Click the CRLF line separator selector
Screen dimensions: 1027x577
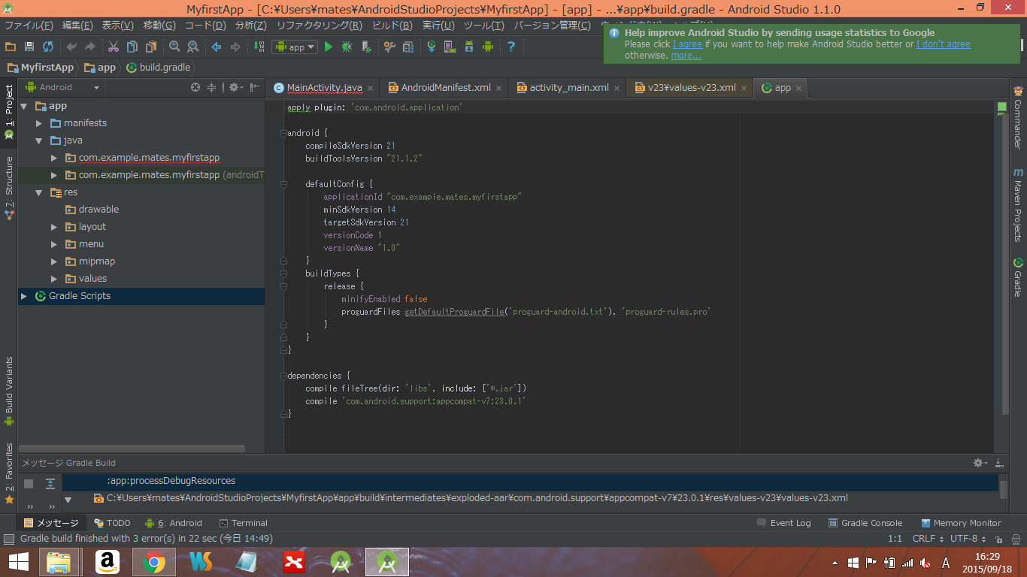click(x=927, y=539)
